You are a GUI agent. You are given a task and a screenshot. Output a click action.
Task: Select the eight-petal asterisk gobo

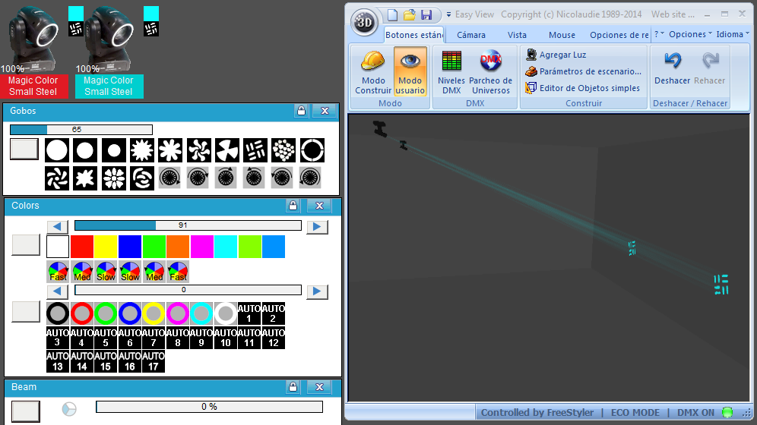[170, 150]
